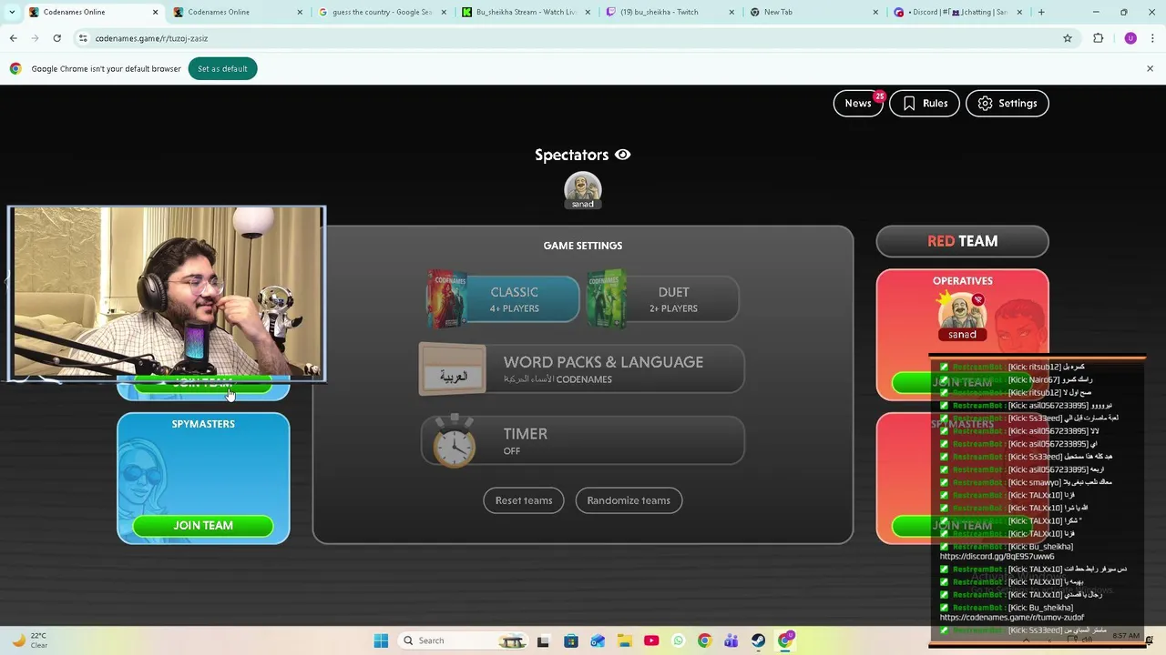
Task: Go forward in browser history
Action: pyautogui.click(x=35, y=38)
